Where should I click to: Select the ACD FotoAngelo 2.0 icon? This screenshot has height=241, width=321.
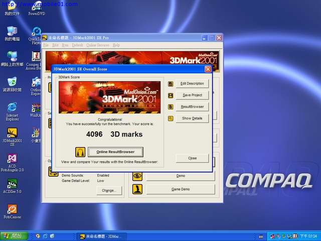[x=12, y=162]
